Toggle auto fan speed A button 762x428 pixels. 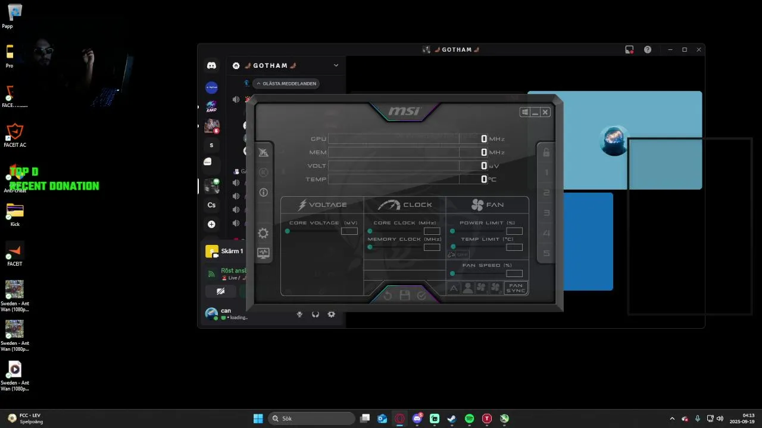(x=454, y=288)
